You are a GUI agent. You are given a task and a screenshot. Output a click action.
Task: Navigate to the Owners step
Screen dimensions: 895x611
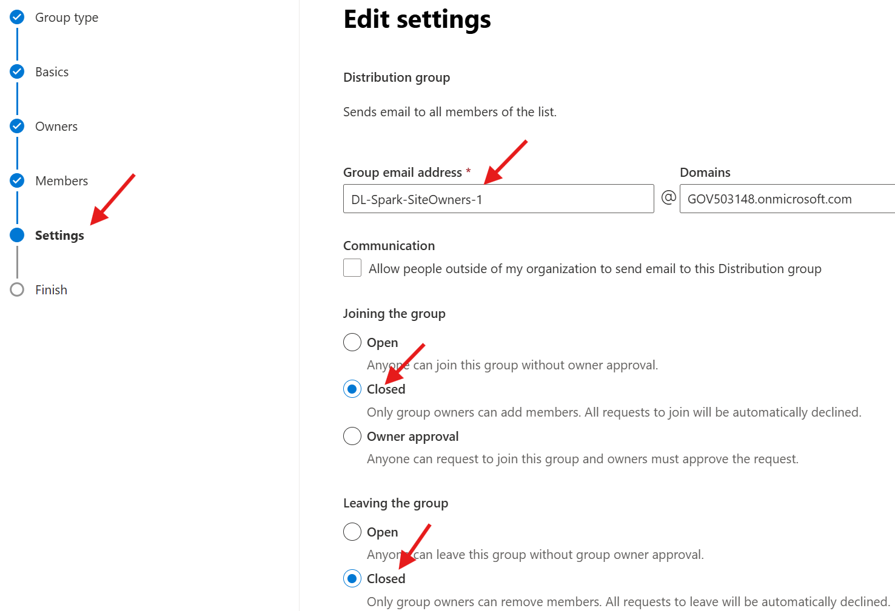[56, 127]
